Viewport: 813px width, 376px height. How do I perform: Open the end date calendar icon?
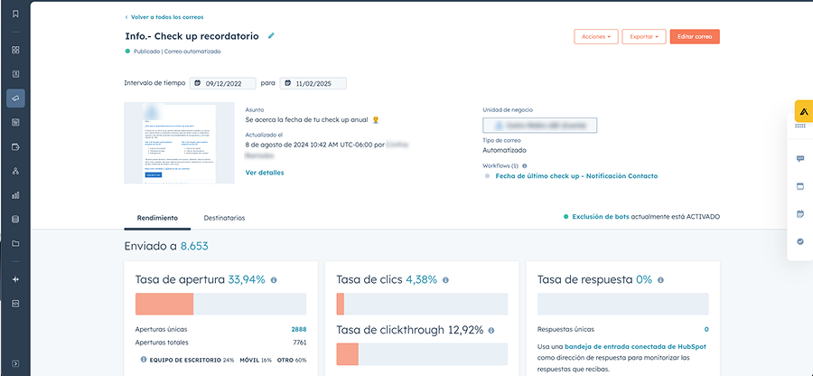(288, 83)
